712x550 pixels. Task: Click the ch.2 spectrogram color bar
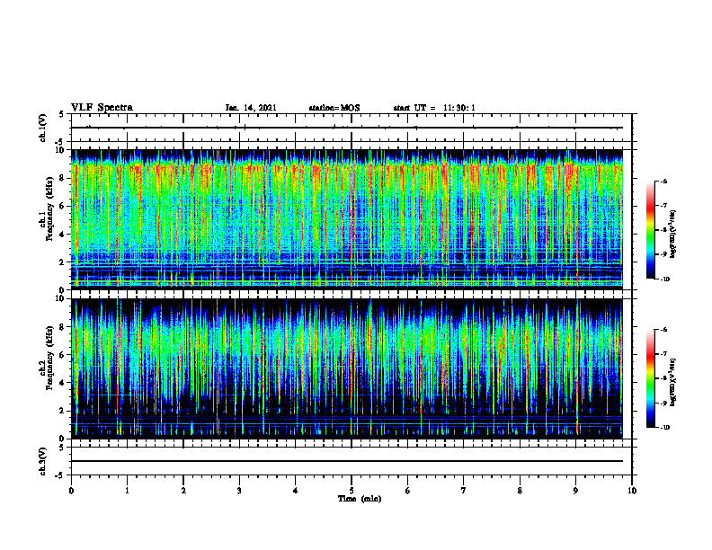pos(650,378)
